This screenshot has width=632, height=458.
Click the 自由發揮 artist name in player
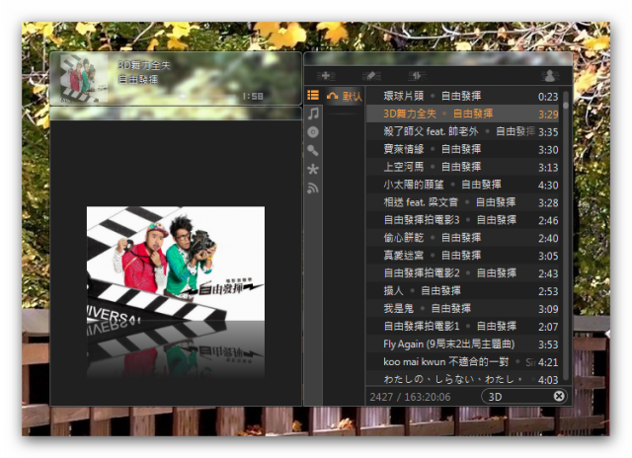pos(137,79)
